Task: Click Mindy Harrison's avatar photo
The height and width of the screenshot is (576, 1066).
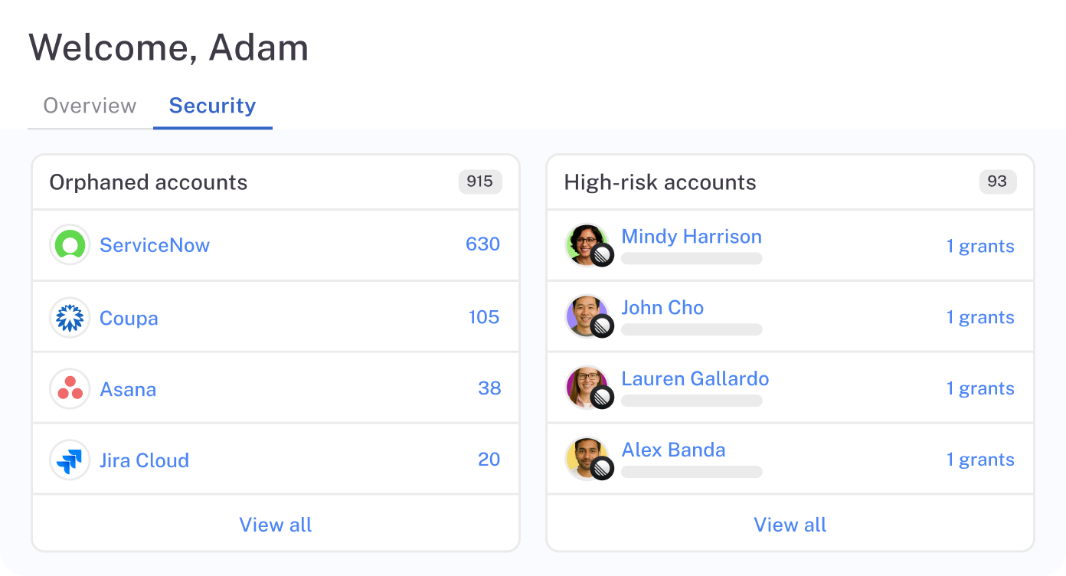Action: click(587, 244)
